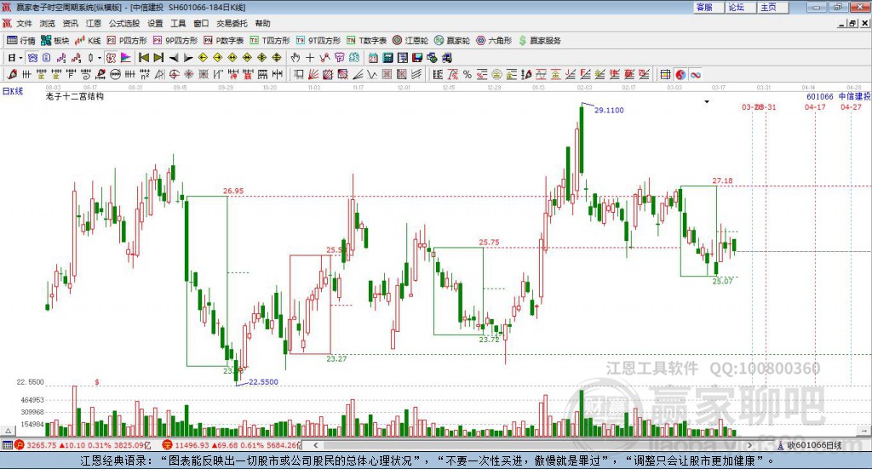
Task: Open the 行情 market quotes view
Action: coord(20,41)
